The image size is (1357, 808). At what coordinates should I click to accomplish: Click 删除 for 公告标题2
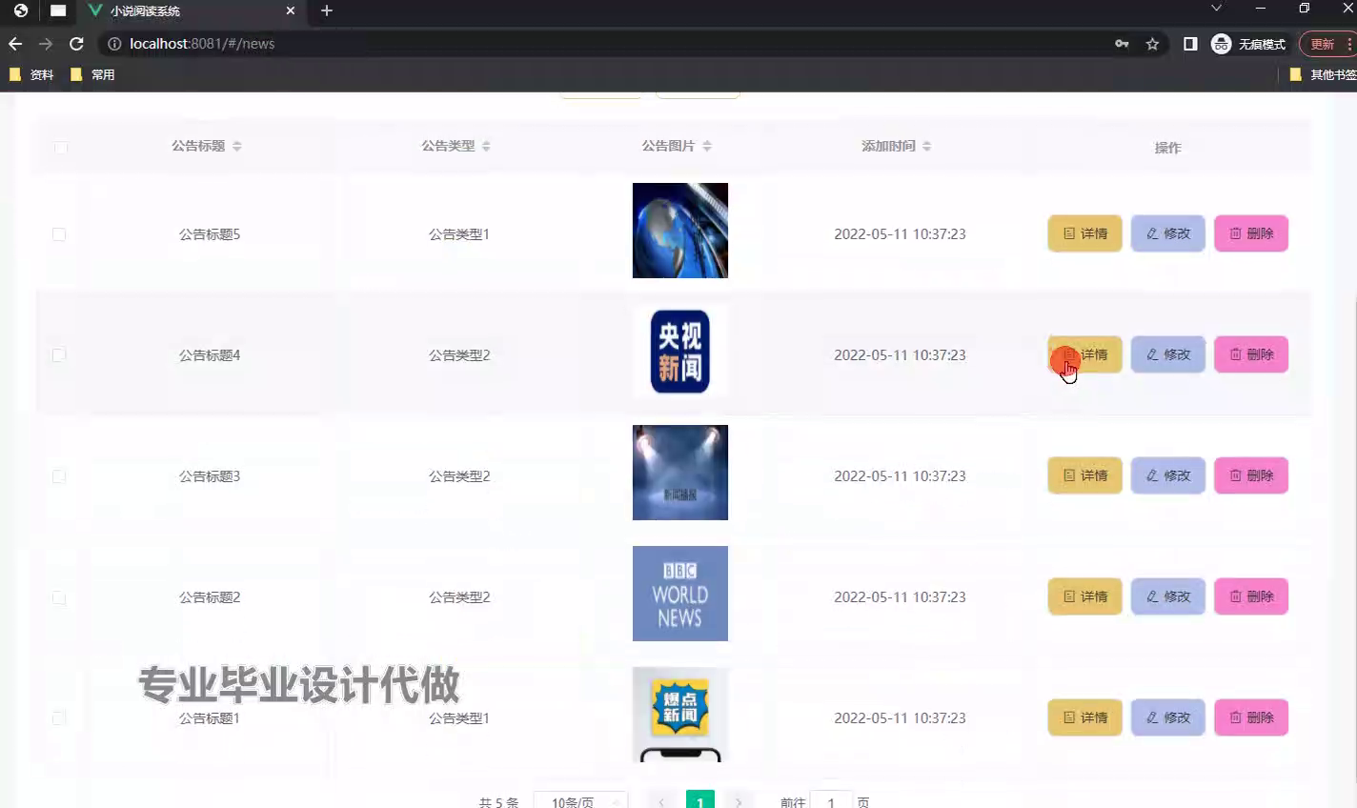click(x=1251, y=596)
